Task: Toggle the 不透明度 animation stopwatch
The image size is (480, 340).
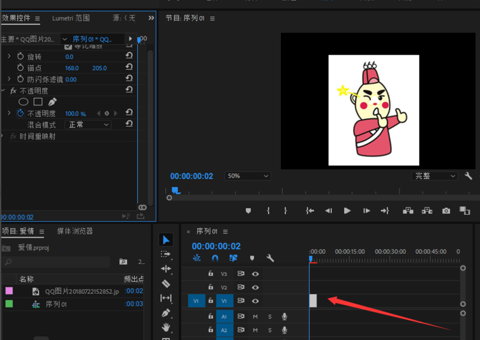Action: pos(20,113)
